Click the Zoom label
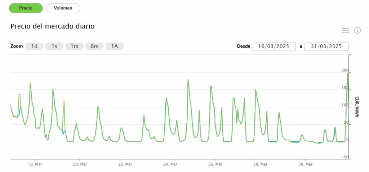This screenshot has height=172, width=369. pos(17,46)
